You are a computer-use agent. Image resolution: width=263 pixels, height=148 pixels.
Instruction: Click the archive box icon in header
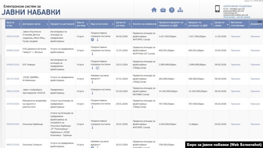pyautogui.click(x=163, y=10)
